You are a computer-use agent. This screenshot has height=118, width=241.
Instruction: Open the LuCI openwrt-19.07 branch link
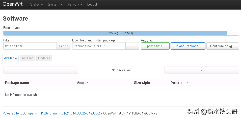[51, 113]
